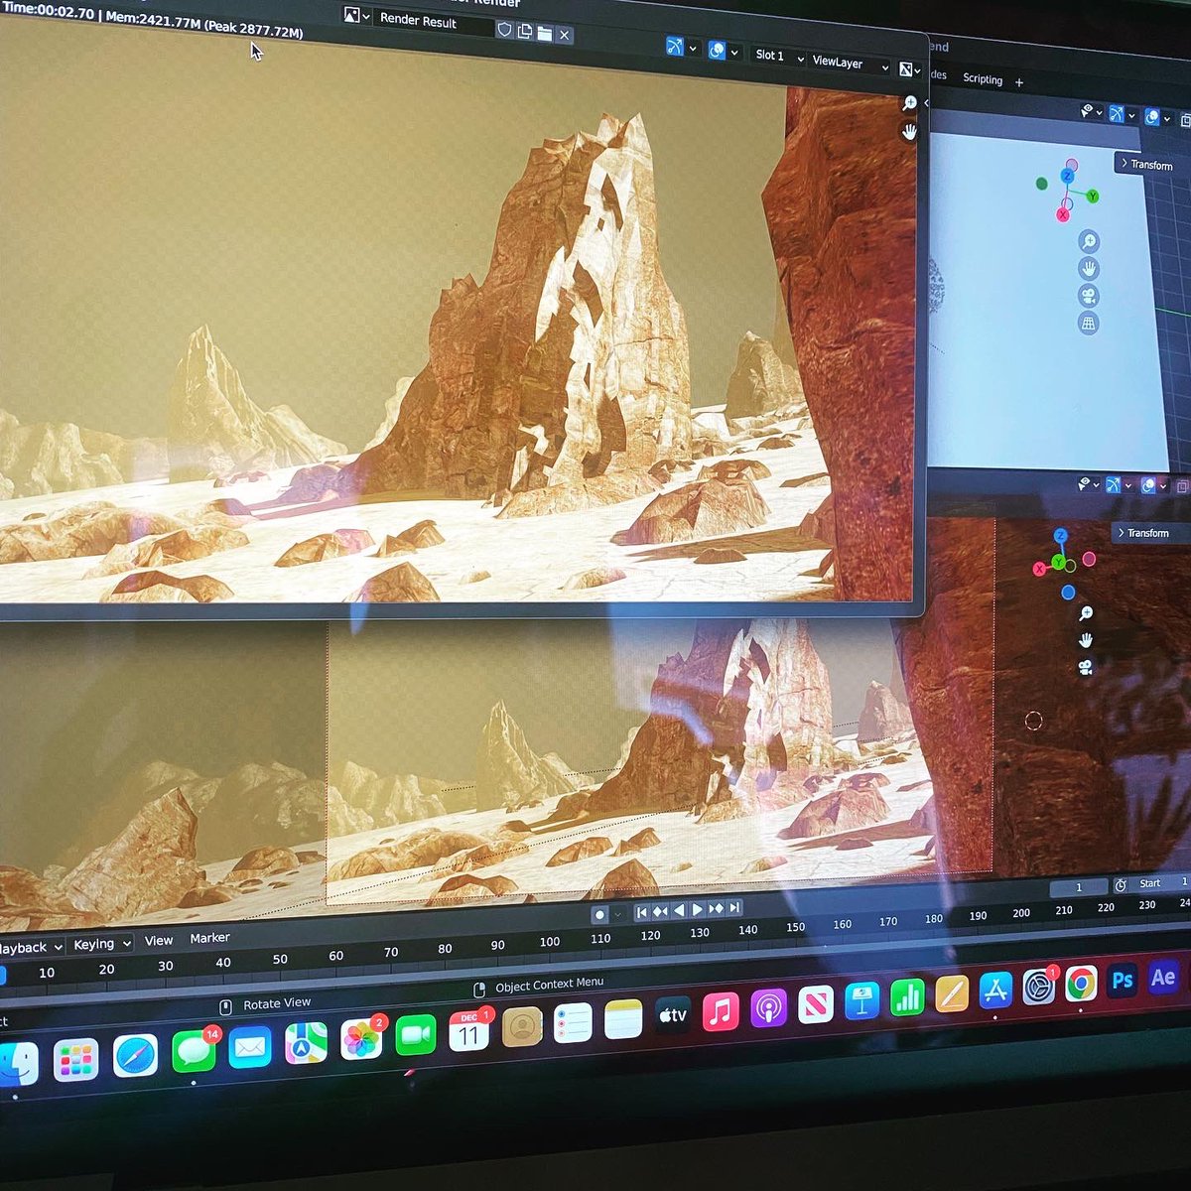Open Photoshop from the Dock
The width and height of the screenshot is (1191, 1191).
pos(1123,981)
